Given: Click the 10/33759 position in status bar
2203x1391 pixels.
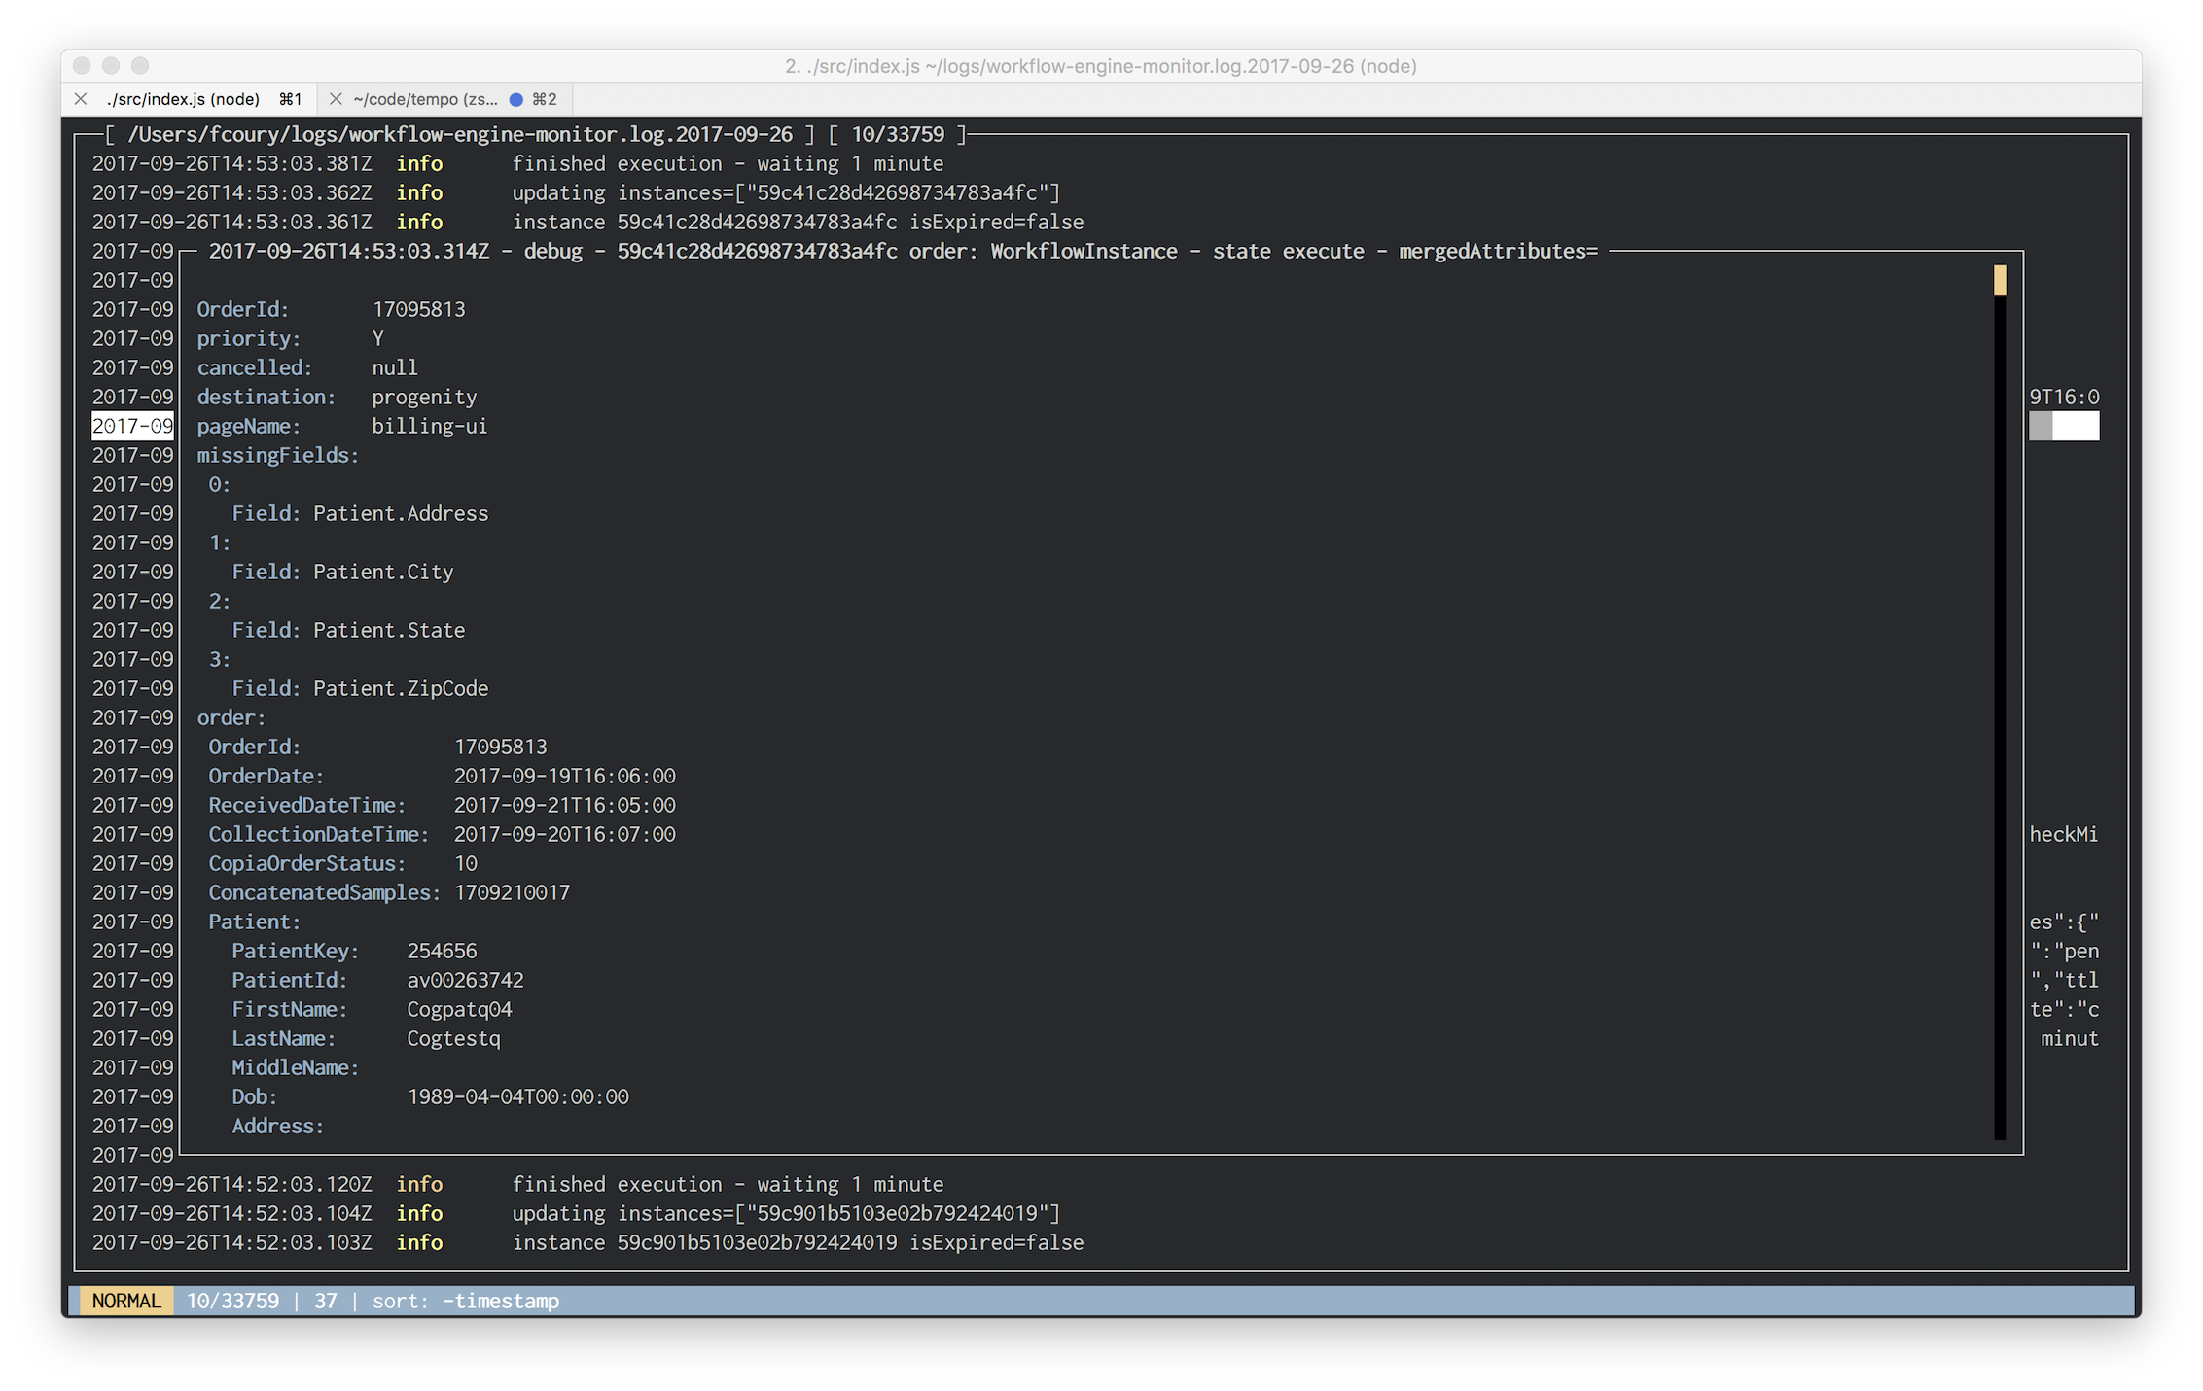Looking at the screenshot, I should 232,1301.
